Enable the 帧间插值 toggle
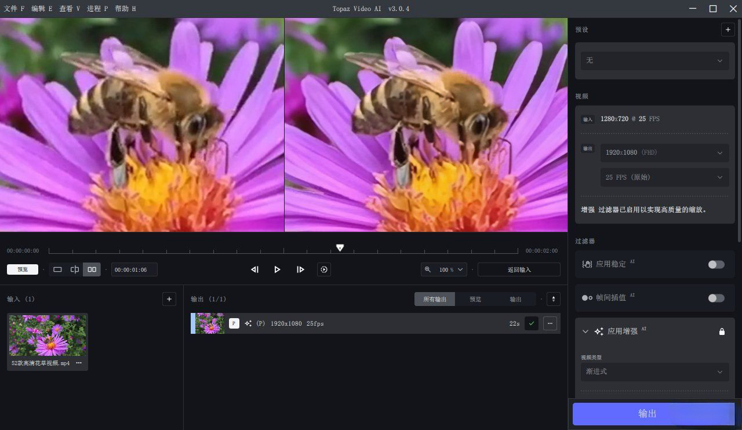The image size is (742, 430). click(x=716, y=298)
